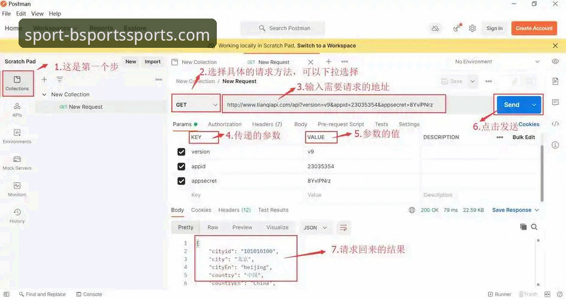Click the cloud sync status icon
566x299 pixels.
(x=435, y=28)
